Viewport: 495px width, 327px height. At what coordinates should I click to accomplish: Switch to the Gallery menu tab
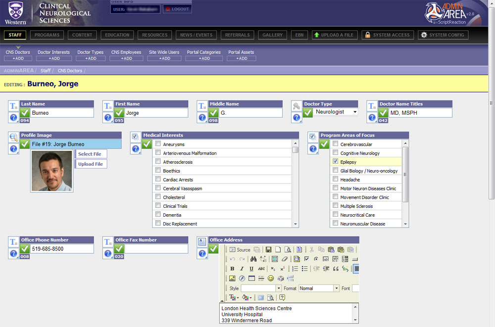[272, 35]
